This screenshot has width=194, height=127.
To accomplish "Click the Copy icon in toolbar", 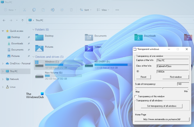I will tap(34, 10).
